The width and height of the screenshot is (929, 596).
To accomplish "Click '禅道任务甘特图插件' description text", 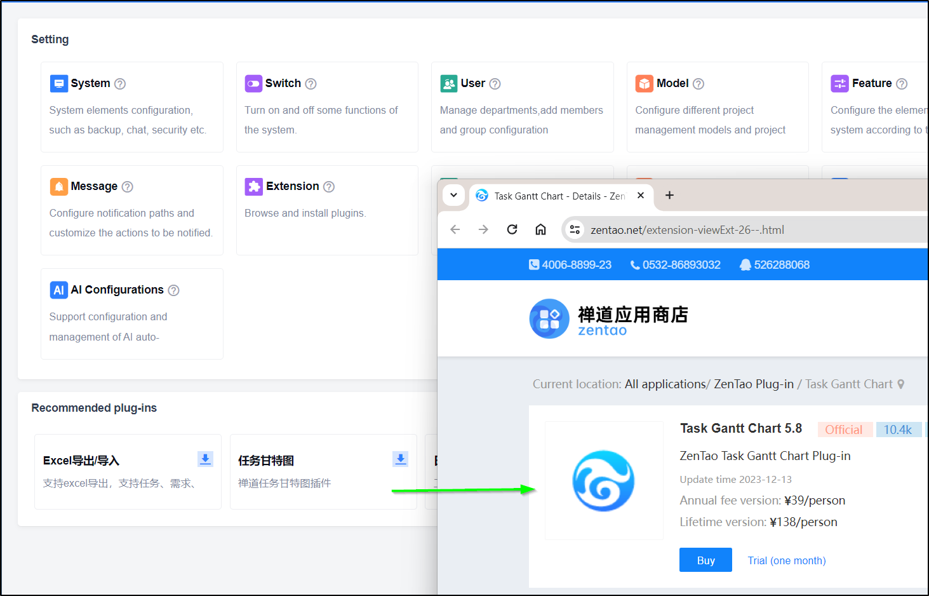I will tap(284, 484).
